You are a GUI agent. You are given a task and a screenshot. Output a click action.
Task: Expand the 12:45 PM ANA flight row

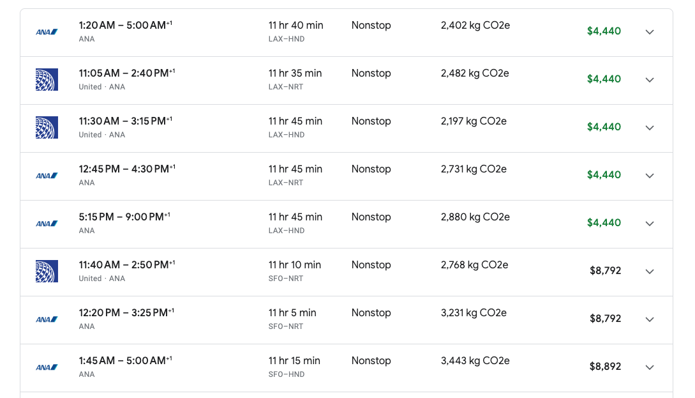(x=650, y=176)
